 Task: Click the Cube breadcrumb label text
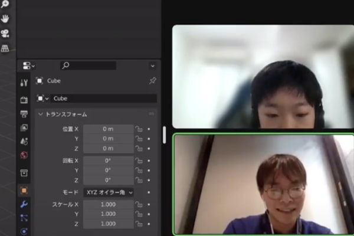(x=54, y=81)
